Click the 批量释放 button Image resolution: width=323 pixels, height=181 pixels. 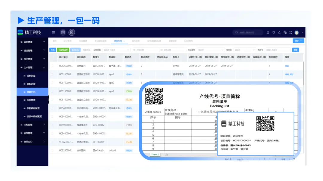click(x=86, y=50)
